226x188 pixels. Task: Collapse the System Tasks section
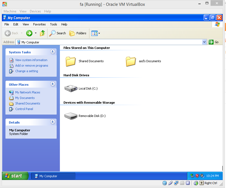[52, 51]
